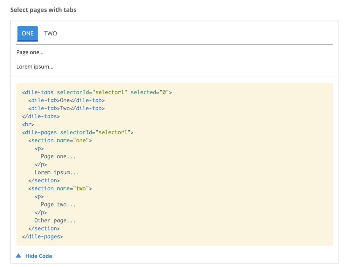Screen dimensions: 356x267
Task: Click the opening dile-tabs tag code line
Action: (97, 93)
